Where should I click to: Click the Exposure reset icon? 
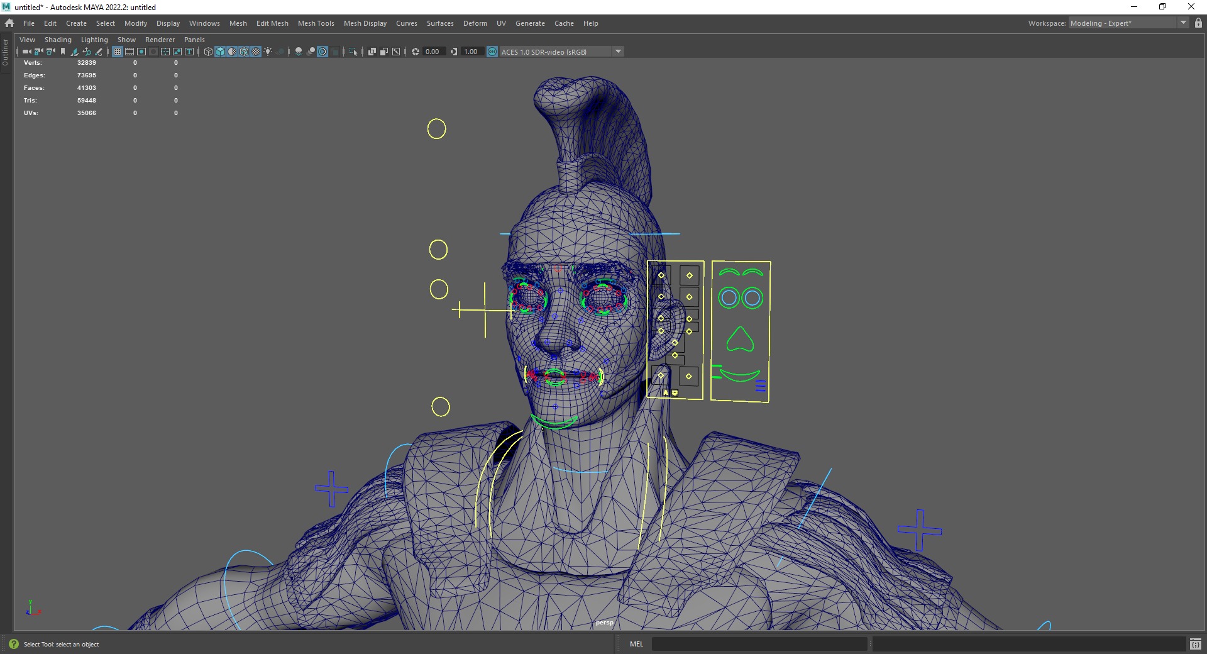tap(416, 52)
